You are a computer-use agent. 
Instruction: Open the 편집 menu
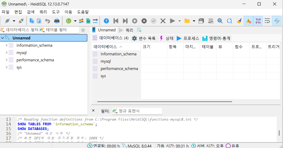(x=18, y=12)
